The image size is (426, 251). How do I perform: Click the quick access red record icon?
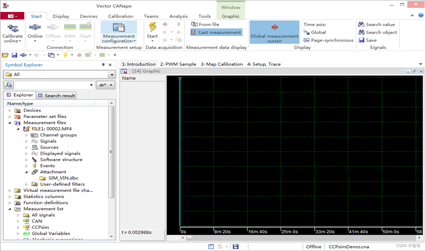(79, 55)
